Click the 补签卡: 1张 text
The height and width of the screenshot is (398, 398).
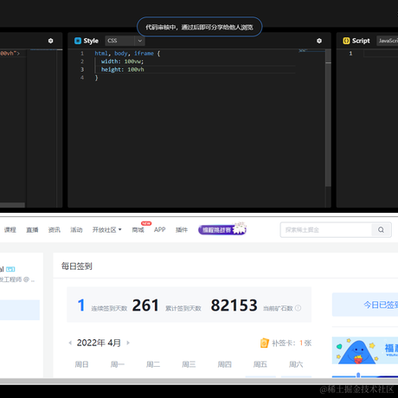pyautogui.click(x=292, y=343)
